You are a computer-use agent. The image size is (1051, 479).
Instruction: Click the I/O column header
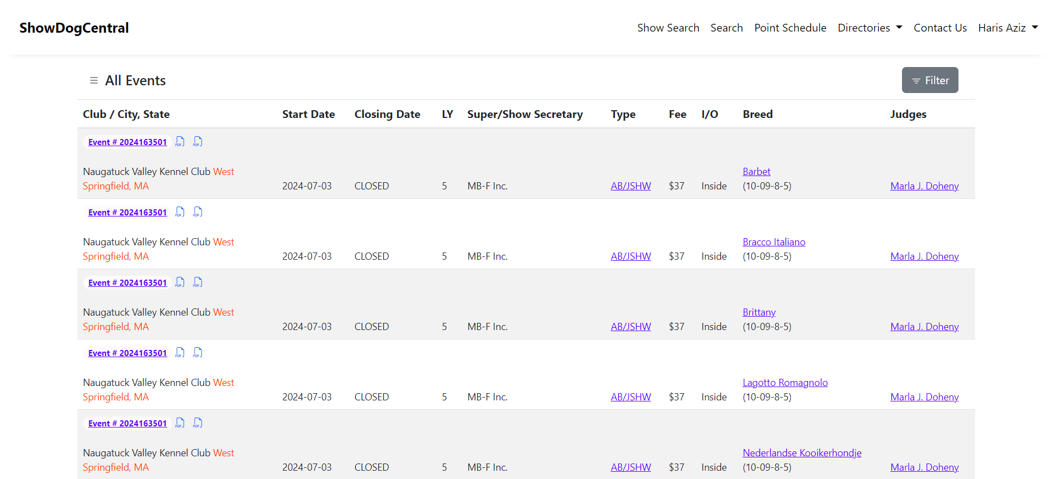710,114
